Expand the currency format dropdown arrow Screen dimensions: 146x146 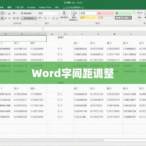click(42, 18)
